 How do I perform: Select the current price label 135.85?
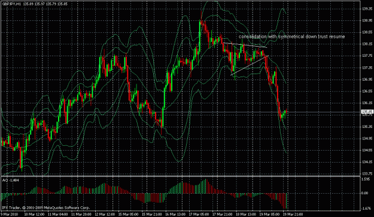pos(367,111)
